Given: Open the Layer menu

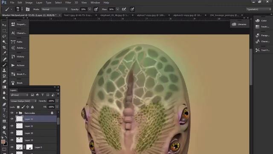Looking at the screenshot, I should tap(39, 3).
